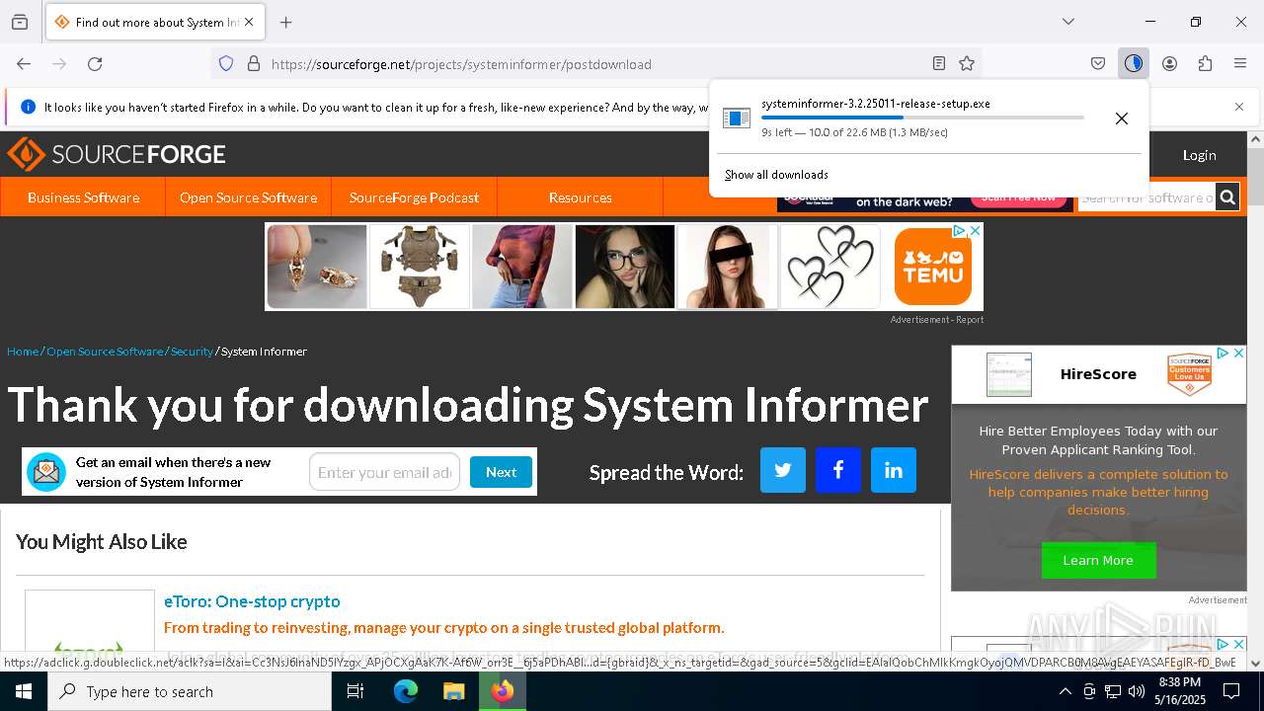Go to Open Source Software breadcrumb

coord(105,352)
